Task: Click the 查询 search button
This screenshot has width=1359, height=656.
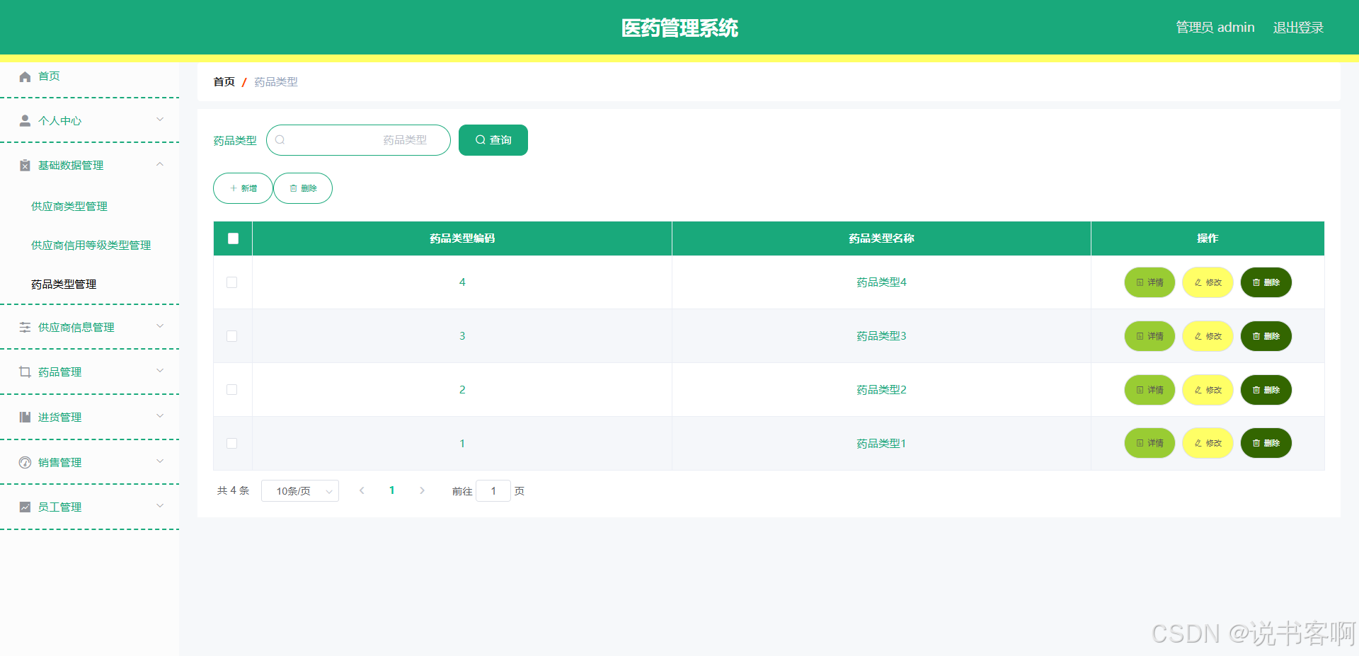Action: [493, 140]
